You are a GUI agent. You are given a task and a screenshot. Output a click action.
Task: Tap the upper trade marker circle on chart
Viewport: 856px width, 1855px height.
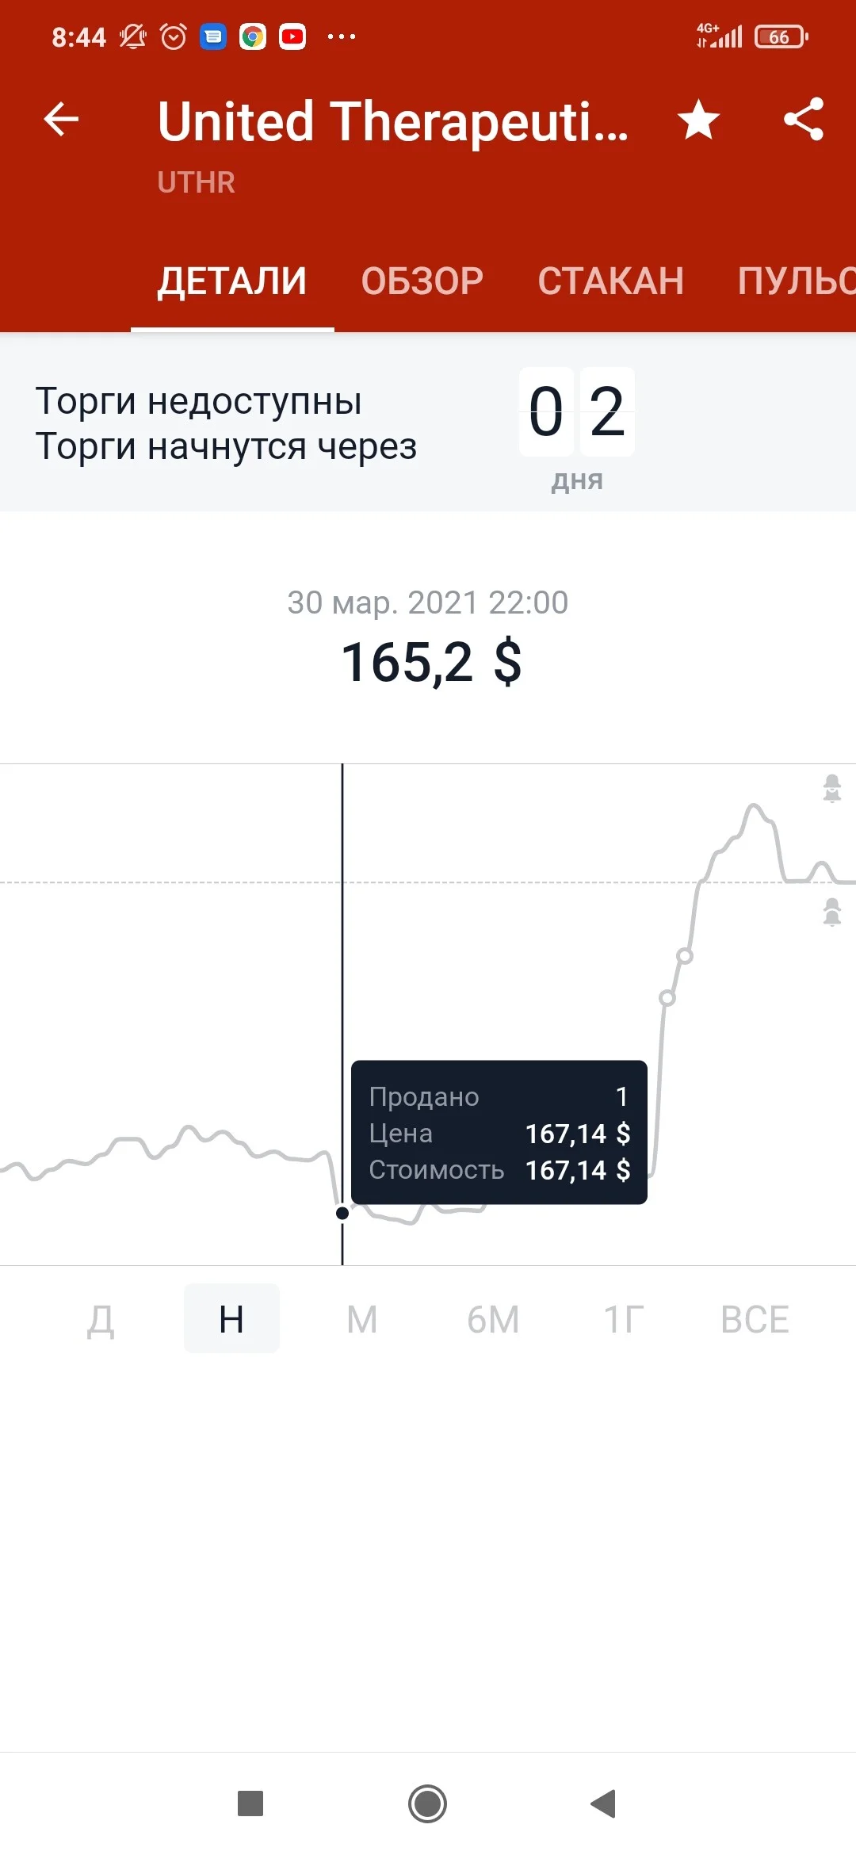click(x=685, y=956)
